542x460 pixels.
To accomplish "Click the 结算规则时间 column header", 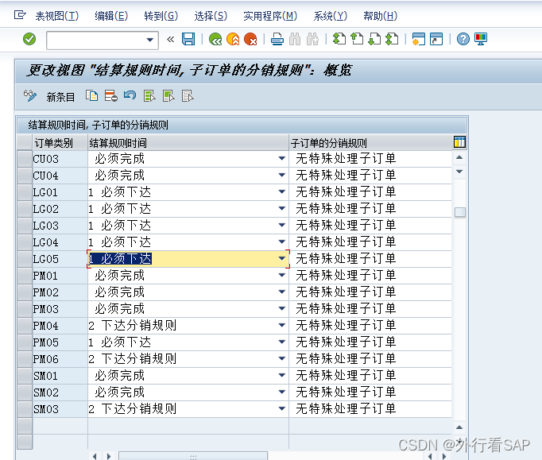I will click(x=188, y=143).
